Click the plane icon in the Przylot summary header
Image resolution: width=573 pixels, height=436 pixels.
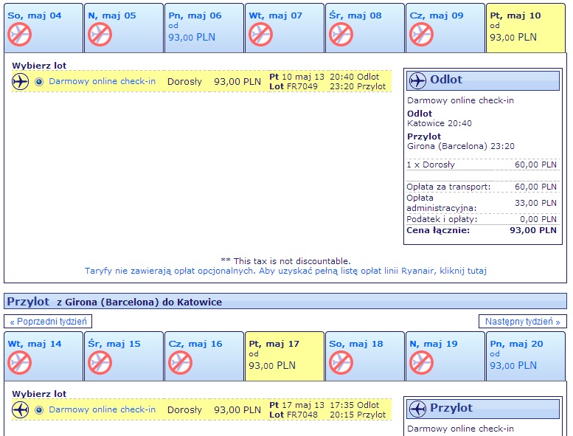417,409
